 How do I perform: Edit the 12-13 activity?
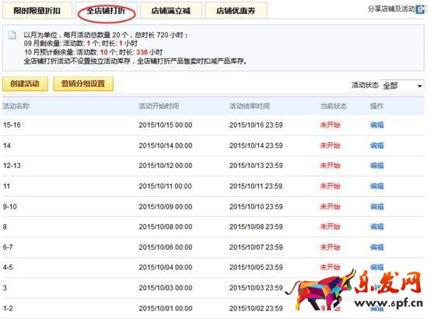(377, 166)
